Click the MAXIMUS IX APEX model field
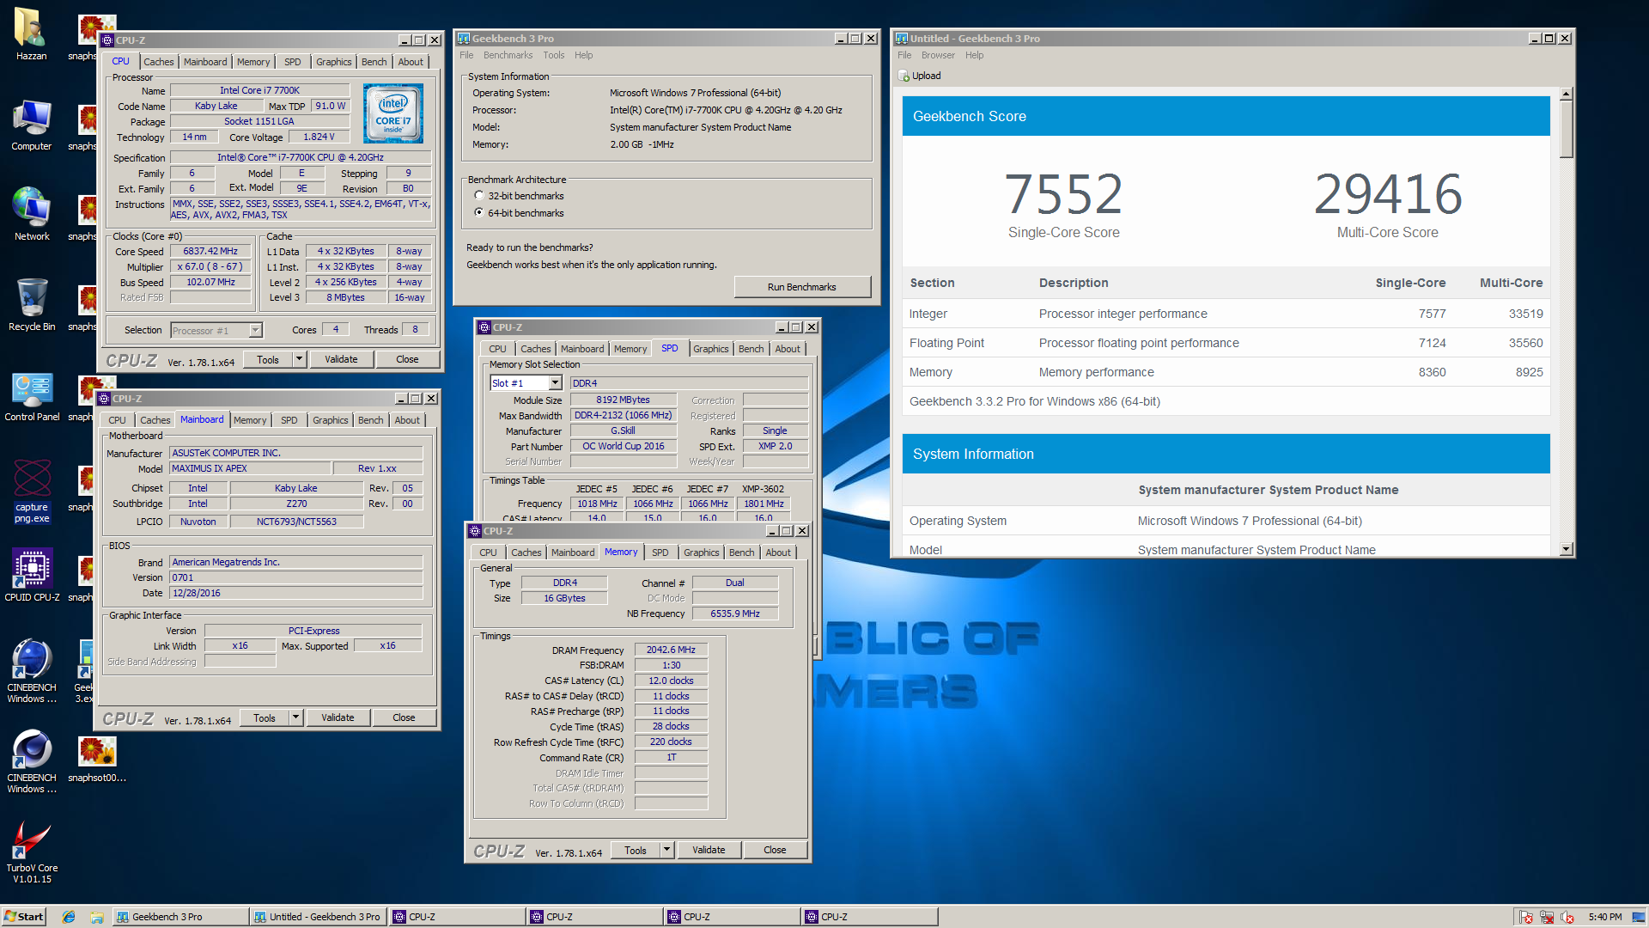Screen dimensions: 1649x928 point(250,468)
